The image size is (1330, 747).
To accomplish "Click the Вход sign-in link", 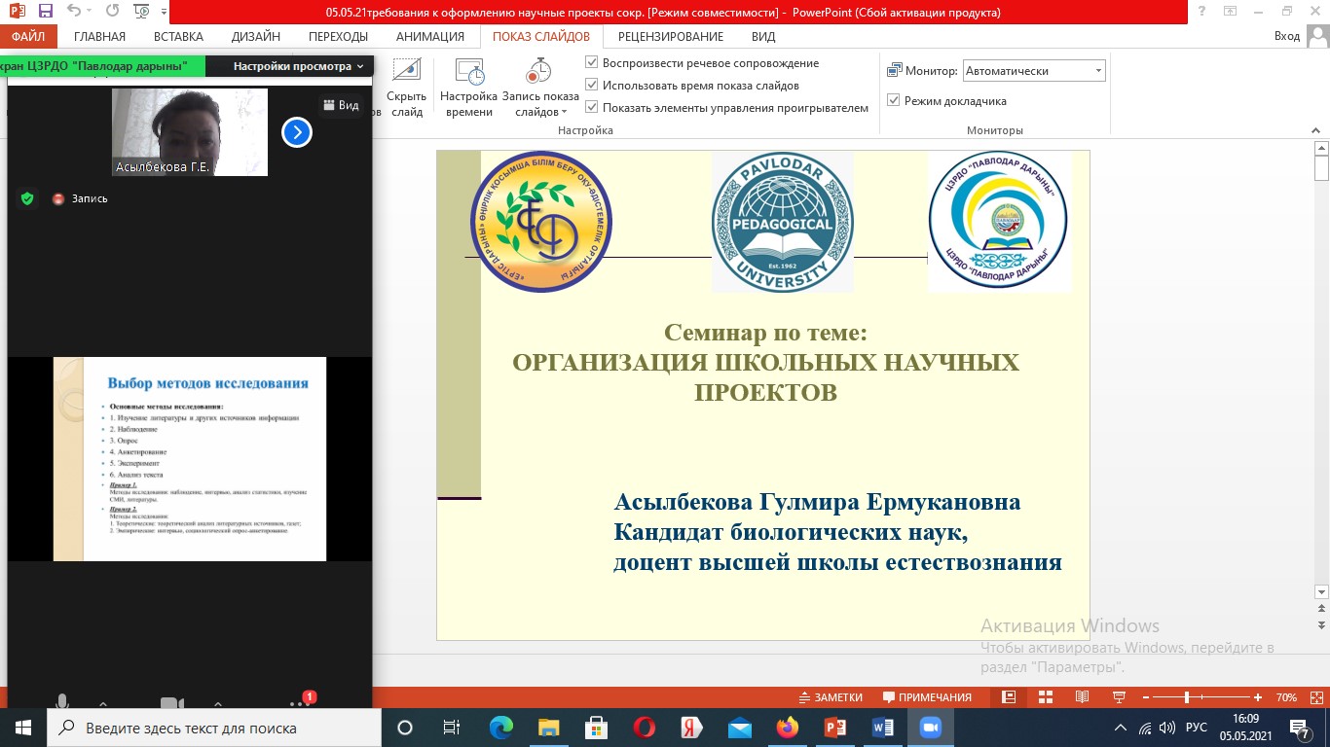I will (x=1287, y=36).
